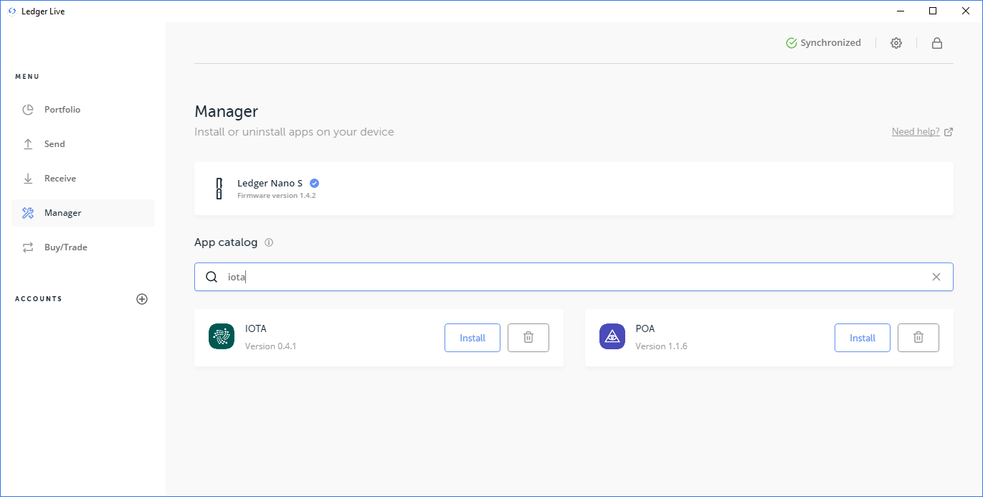Click the POA app logo

[612, 336]
